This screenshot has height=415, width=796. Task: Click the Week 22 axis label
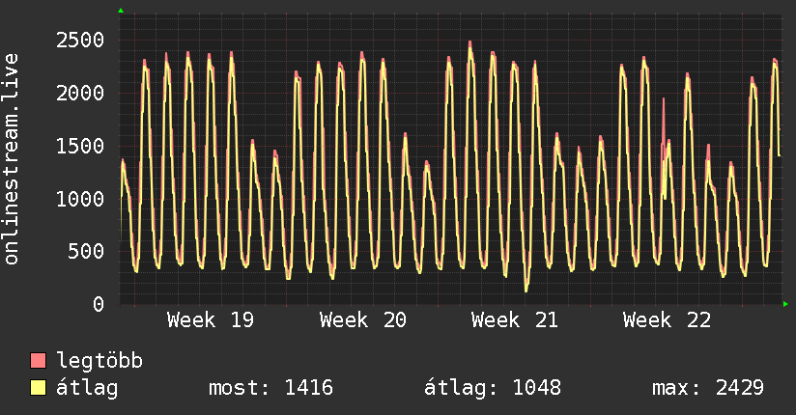(x=667, y=320)
